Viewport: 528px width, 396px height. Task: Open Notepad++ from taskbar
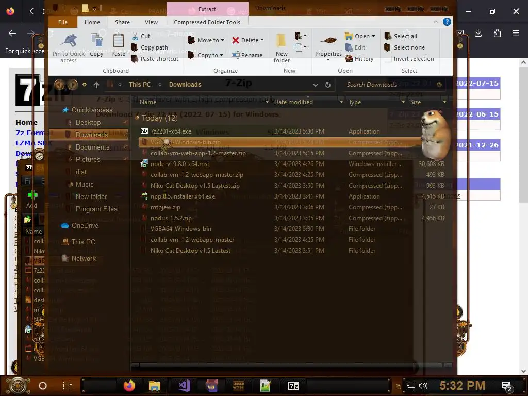[266, 386]
